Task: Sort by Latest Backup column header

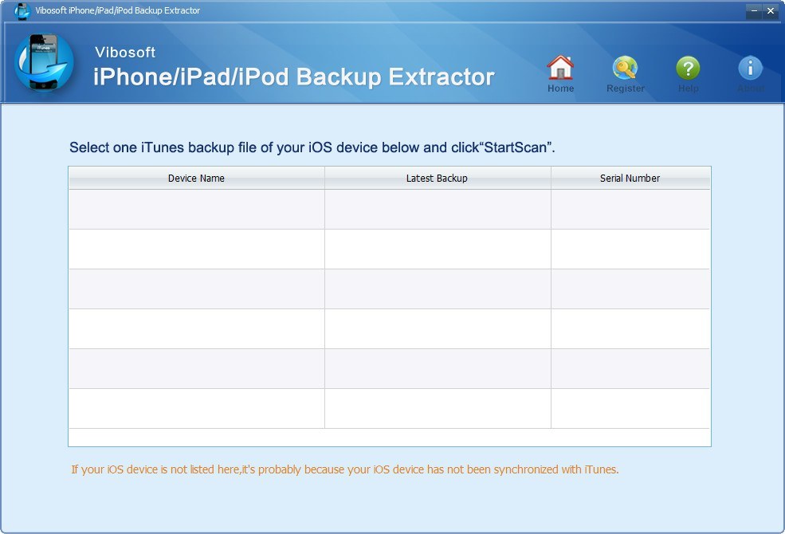Action: coord(437,179)
